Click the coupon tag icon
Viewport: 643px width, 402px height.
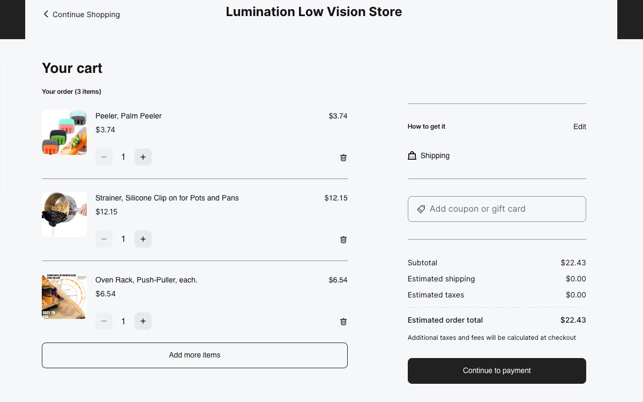tap(421, 209)
